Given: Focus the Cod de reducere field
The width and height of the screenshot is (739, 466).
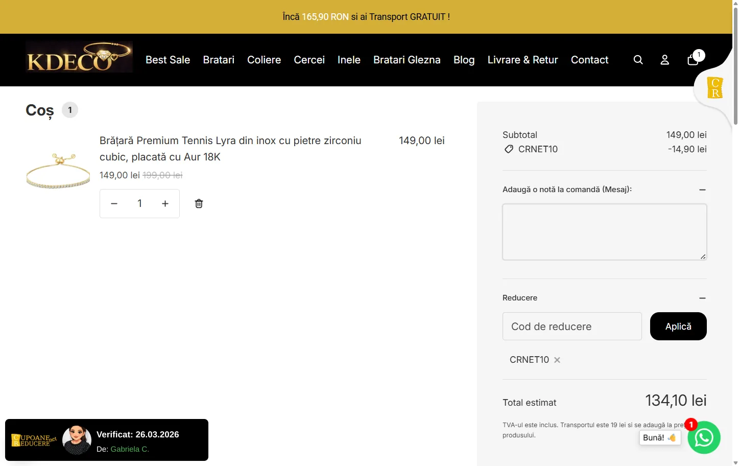Looking at the screenshot, I should 572,326.
